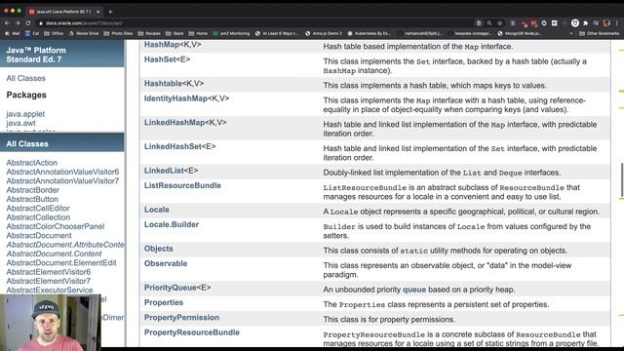This screenshot has height=351, width=624.
Task: Follow the queue link in PriorityQueue description
Action: 414,290
